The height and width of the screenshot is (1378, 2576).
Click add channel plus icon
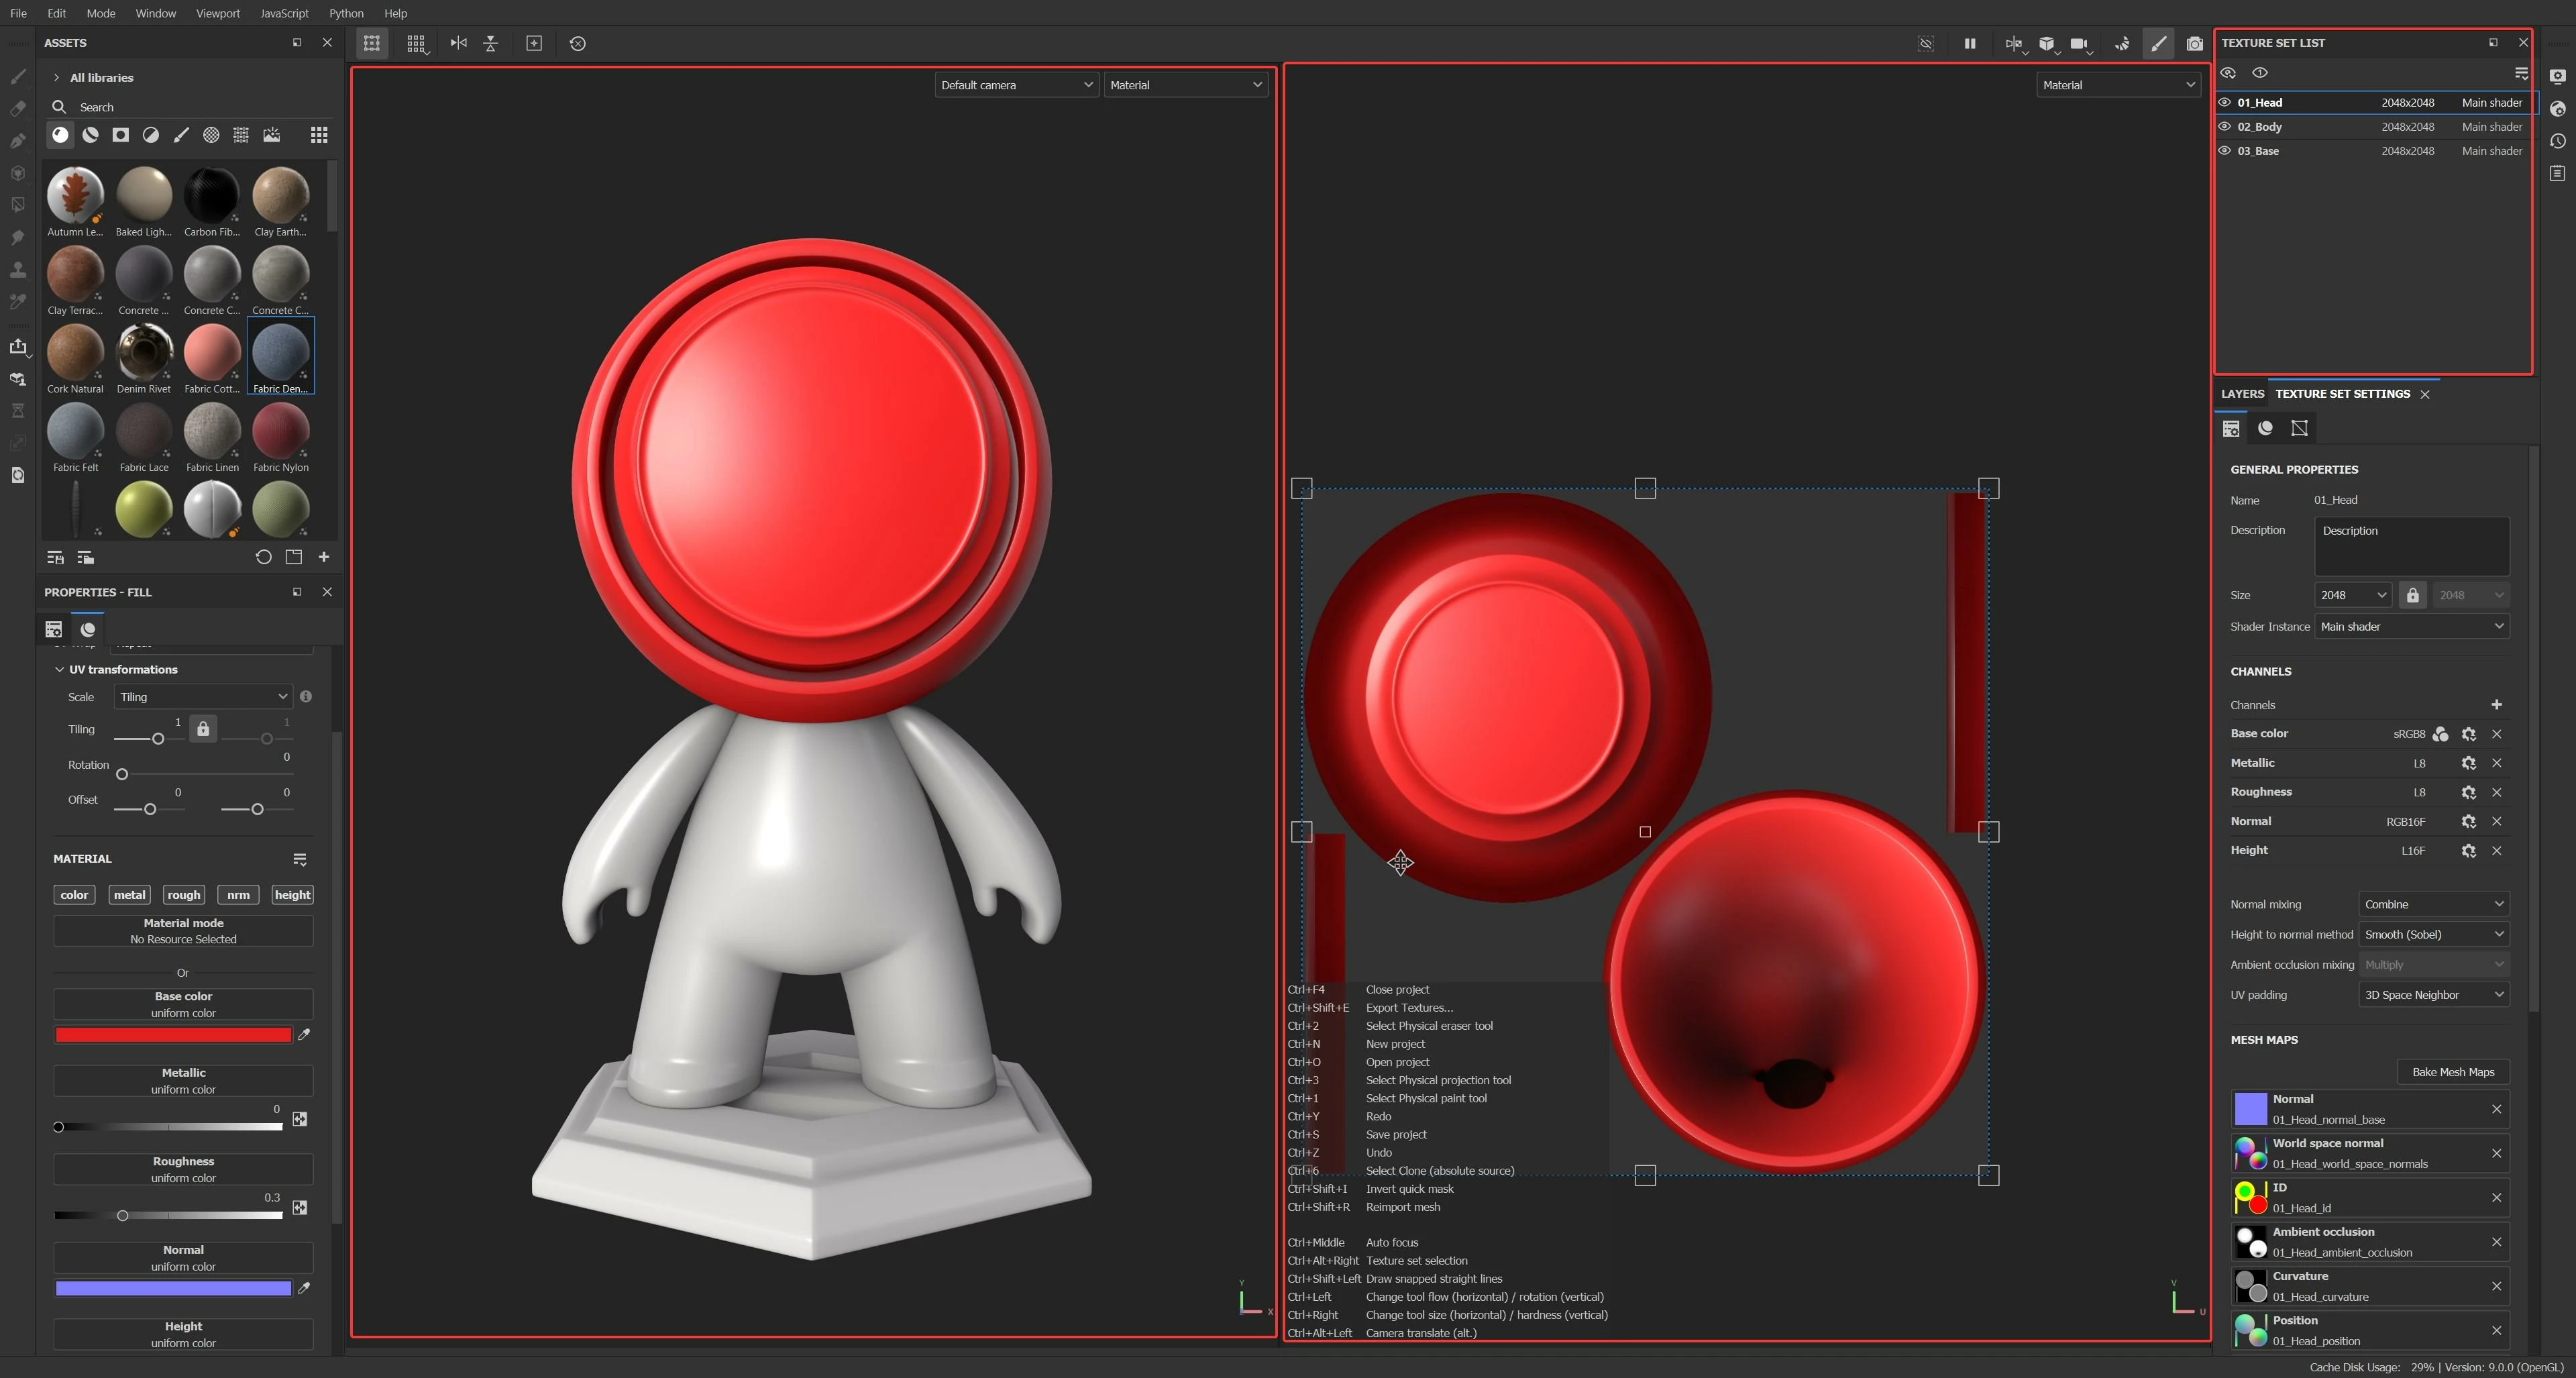(x=2496, y=705)
